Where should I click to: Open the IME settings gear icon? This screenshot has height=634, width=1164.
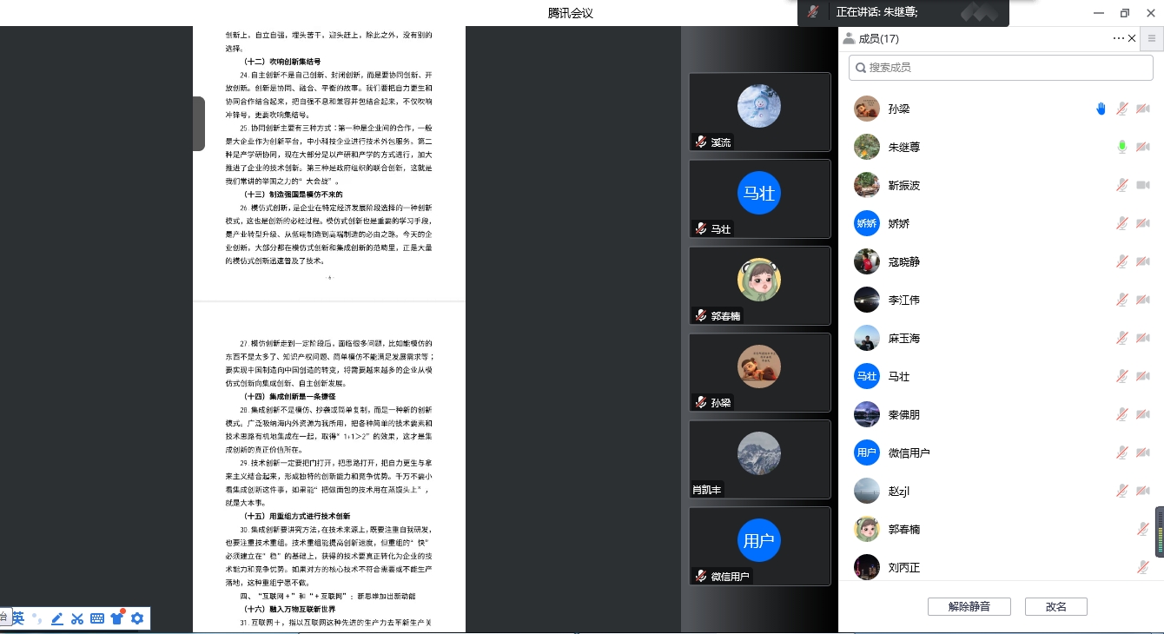coord(137,618)
